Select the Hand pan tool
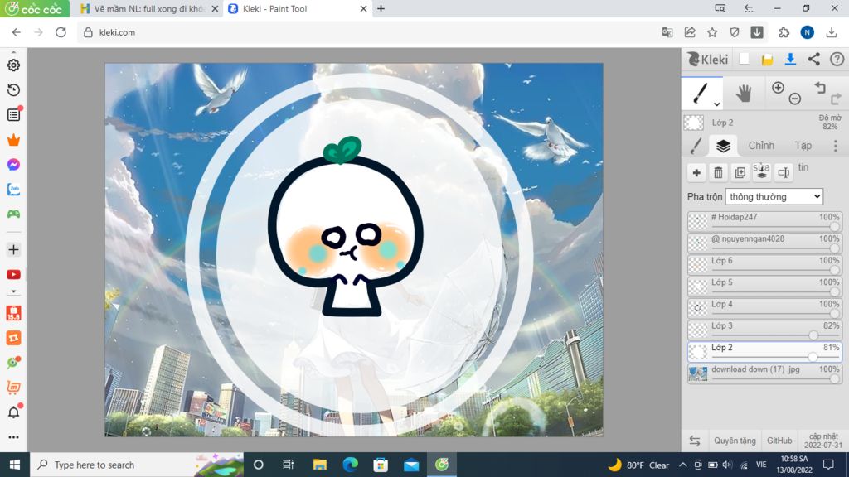 [x=744, y=94]
